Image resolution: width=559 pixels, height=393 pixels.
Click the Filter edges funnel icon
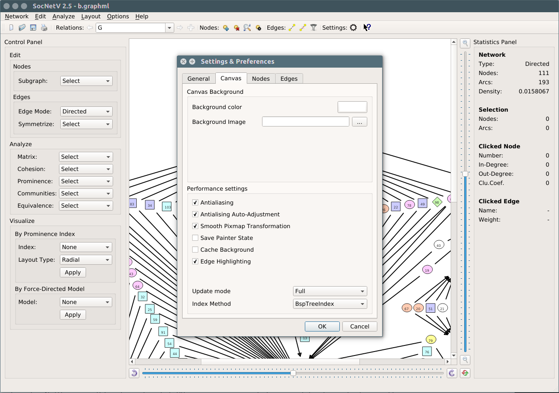click(x=314, y=27)
